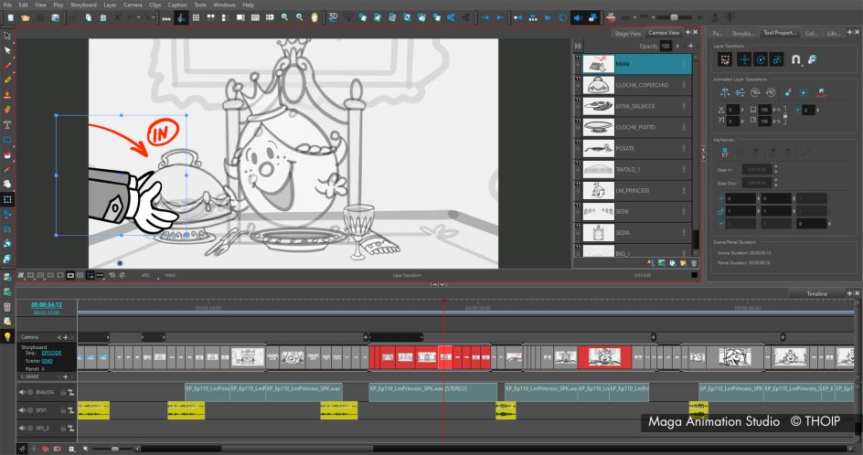Click the Flip Horizontal icon under Animated Layer Operations

point(724,92)
